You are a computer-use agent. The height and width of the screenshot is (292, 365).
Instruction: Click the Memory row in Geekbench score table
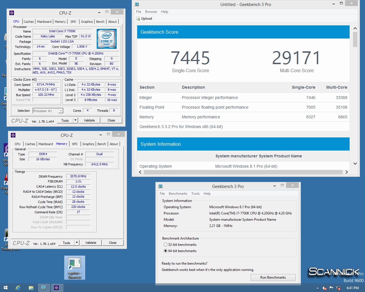(243, 117)
